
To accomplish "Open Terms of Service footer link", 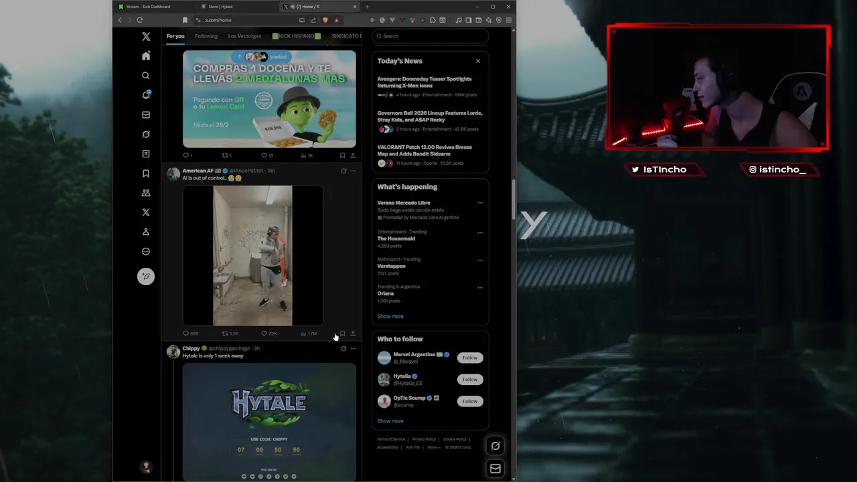I will pos(391,439).
